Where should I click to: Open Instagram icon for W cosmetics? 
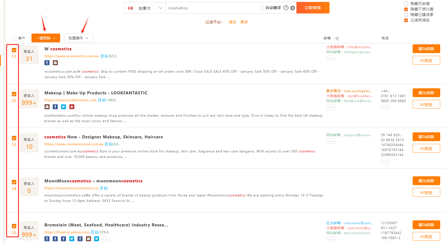coord(55,63)
